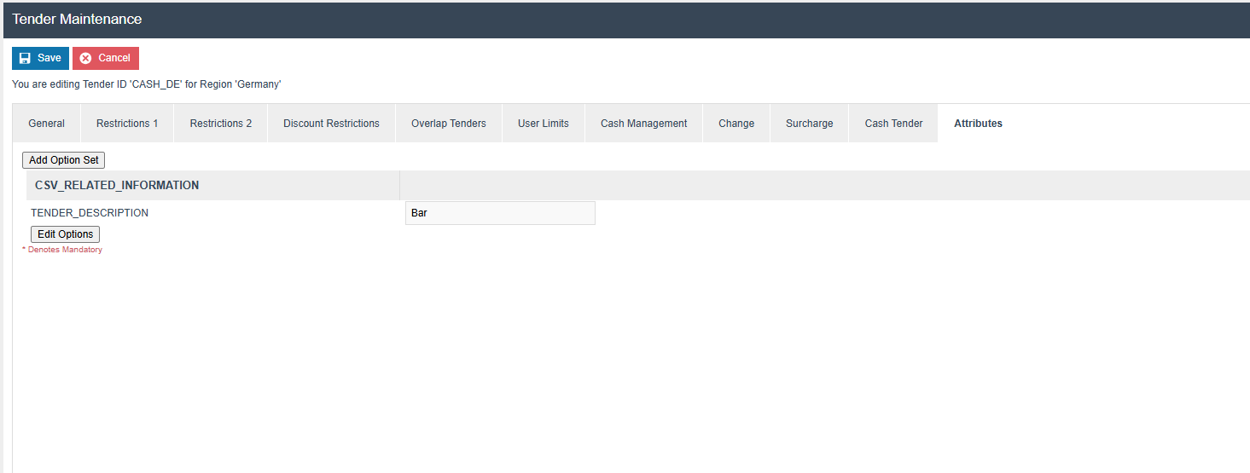The image size is (1250, 473).
Task: Click the Add Option Set button
Action: [x=64, y=160]
